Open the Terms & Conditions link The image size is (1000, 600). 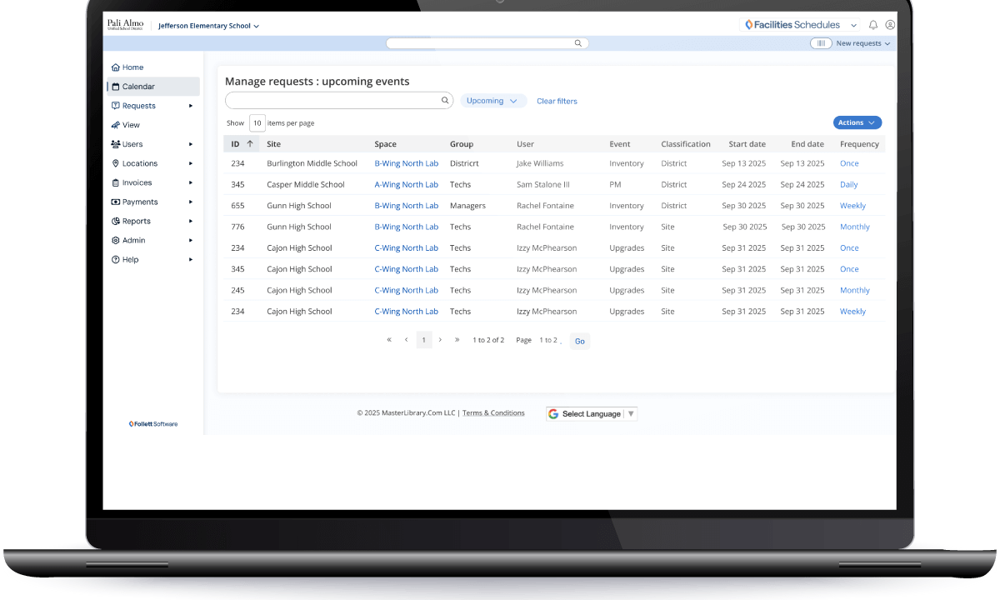tap(493, 413)
